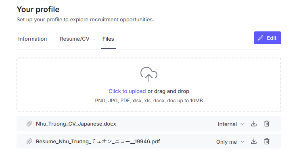Click inside the dashed drag and drop area

point(149,85)
